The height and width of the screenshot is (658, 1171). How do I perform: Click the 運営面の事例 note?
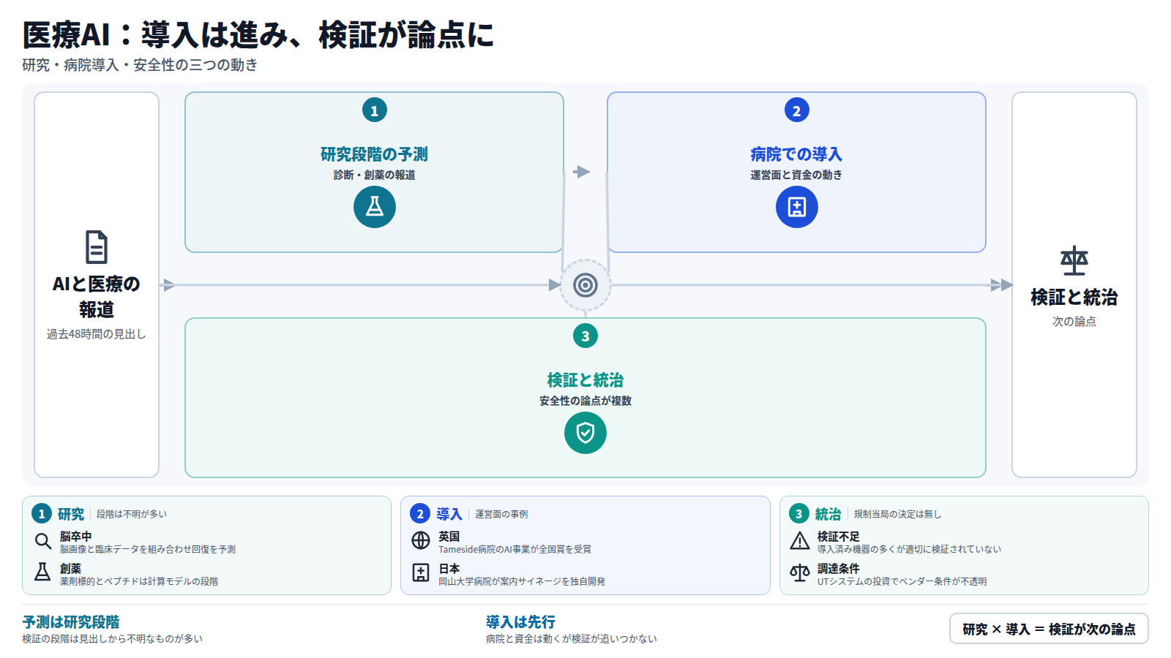pyautogui.click(x=501, y=514)
